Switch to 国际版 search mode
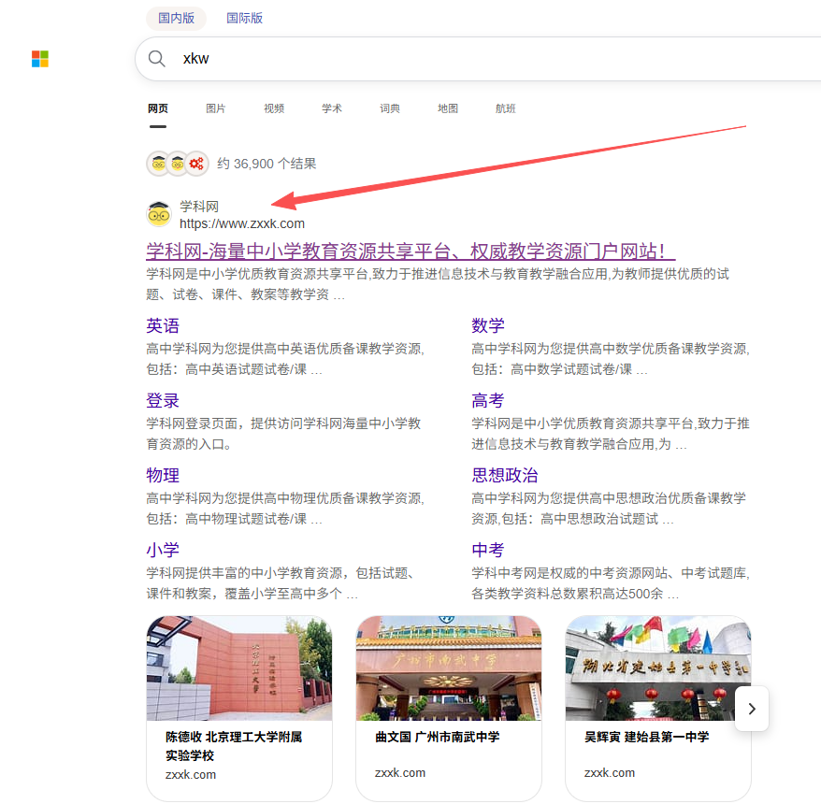Screen dimensions: 821x804 point(244,19)
